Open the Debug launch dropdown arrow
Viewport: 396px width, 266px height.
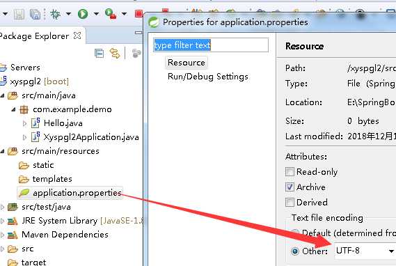point(68,14)
